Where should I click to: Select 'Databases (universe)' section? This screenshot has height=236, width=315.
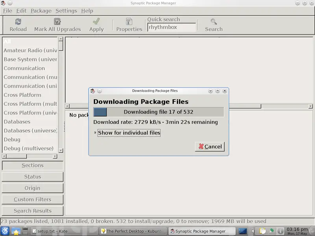(x=30, y=131)
